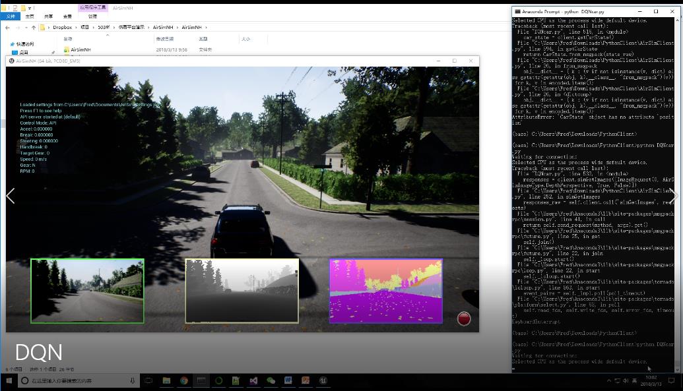Switch to the Share ribbon tab
The width and height of the screenshot is (683, 391).
coord(49,16)
